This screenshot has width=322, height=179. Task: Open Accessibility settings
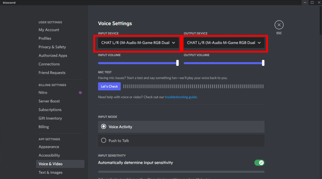coord(49,155)
